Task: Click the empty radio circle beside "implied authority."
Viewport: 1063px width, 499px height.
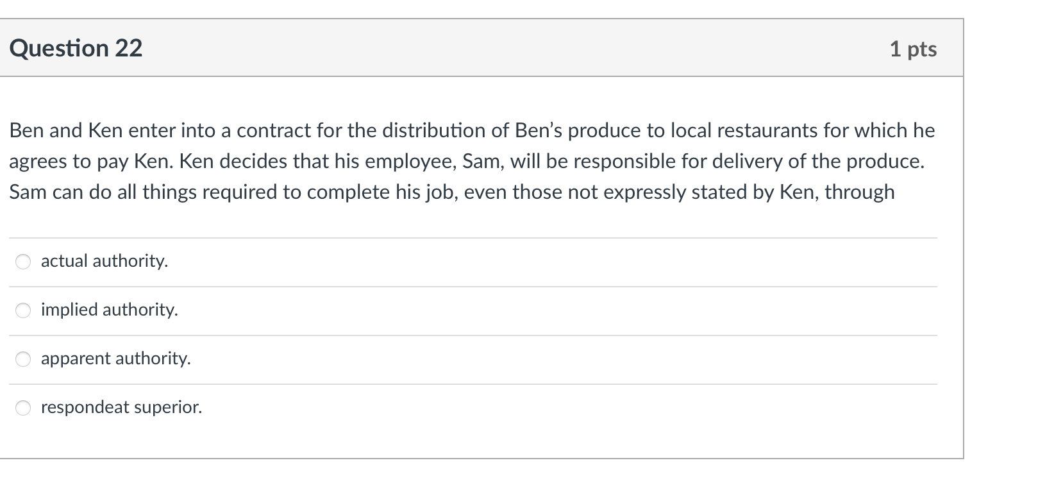Action: (x=23, y=310)
